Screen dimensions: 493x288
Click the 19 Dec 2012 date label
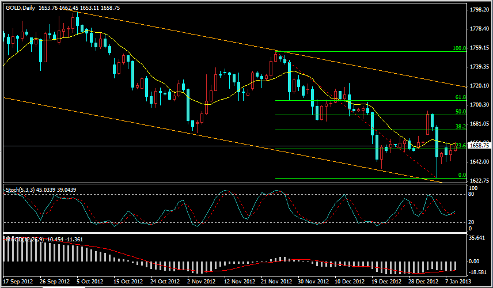click(386, 281)
